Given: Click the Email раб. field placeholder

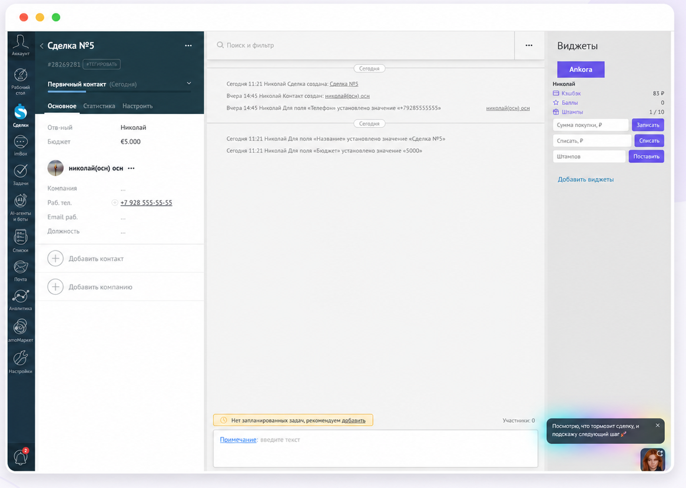Looking at the screenshot, I should pyautogui.click(x=123, y=217).
